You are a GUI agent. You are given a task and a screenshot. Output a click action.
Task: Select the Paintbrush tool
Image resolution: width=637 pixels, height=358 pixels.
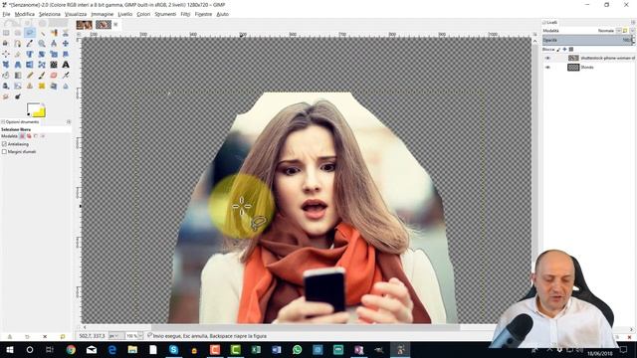[x=42, y=76]
